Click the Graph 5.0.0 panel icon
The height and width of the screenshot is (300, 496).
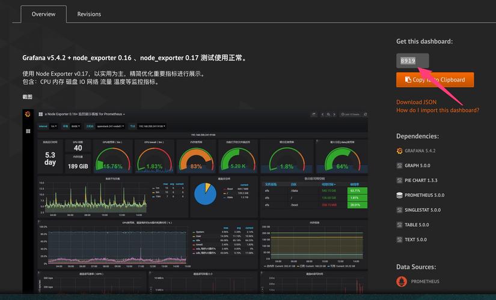click(400, 166)
